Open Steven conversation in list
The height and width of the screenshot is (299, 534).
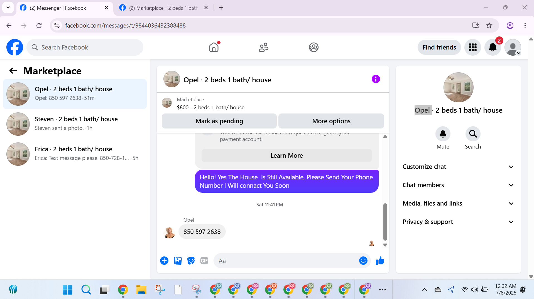point(75,124)
